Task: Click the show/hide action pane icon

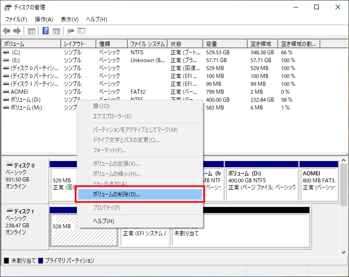Action: pyautogui.click(x=56, y=31)
